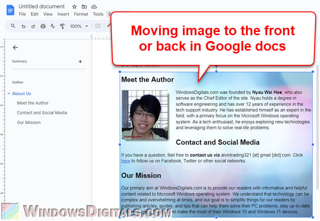This screenshot has height=221, width=320.
Task: Click the Outline label in sidebar
Action: tap(17, 82)
